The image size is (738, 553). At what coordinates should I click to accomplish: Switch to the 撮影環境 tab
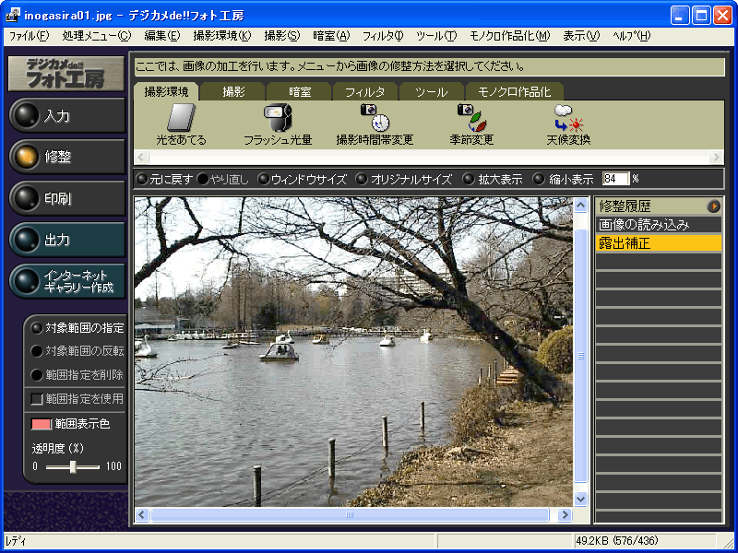(x=166, y=91)
